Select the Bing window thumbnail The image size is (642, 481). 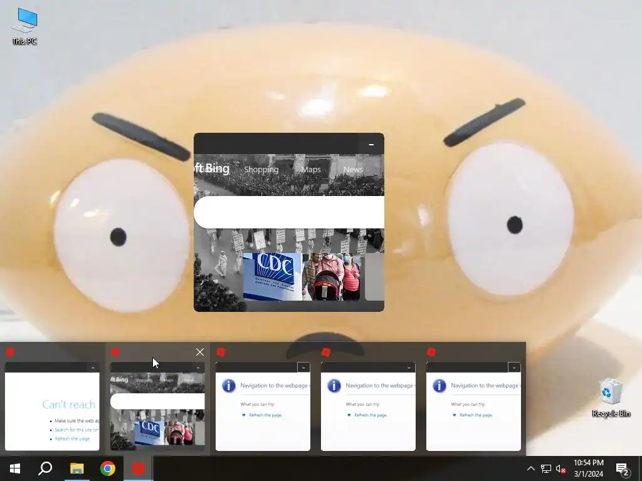pos(157,406)
